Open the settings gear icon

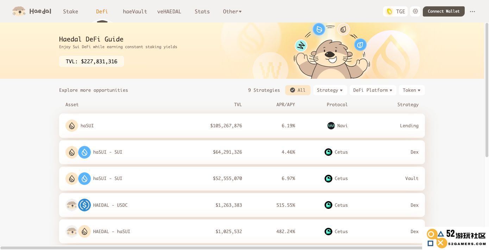415,11
